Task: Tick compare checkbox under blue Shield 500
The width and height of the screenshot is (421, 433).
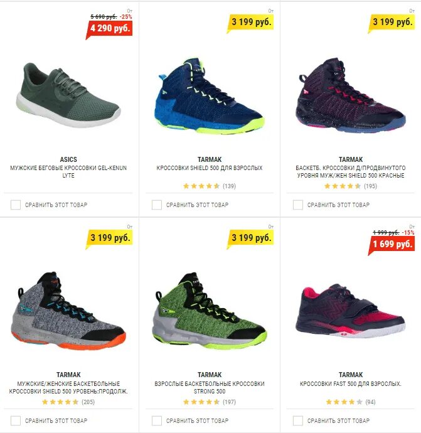Action: coord(157,205)
